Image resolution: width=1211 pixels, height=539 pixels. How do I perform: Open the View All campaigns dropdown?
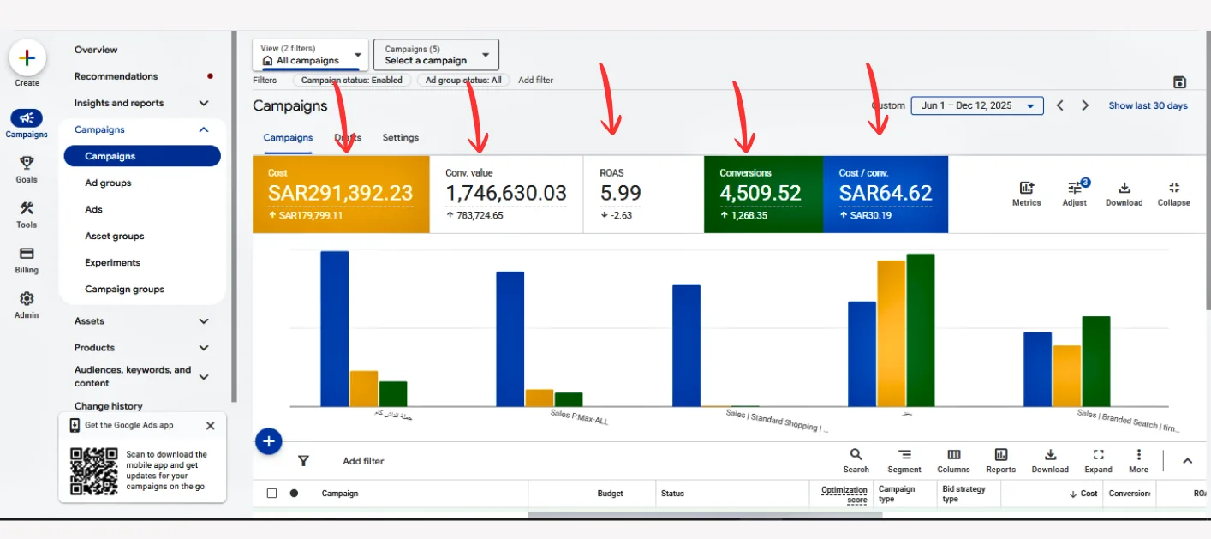click(x=311, y=55)
